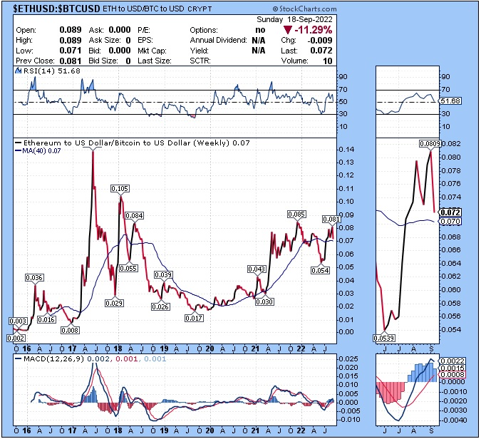
Task: Click the Options value 'no'
Action: 260,30
